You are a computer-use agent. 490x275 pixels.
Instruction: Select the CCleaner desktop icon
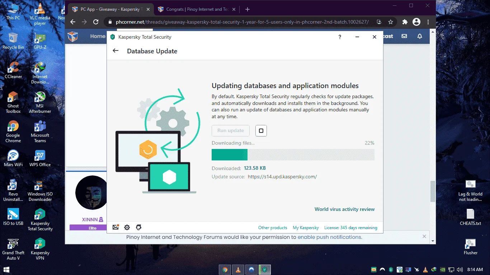coord(13,70)
